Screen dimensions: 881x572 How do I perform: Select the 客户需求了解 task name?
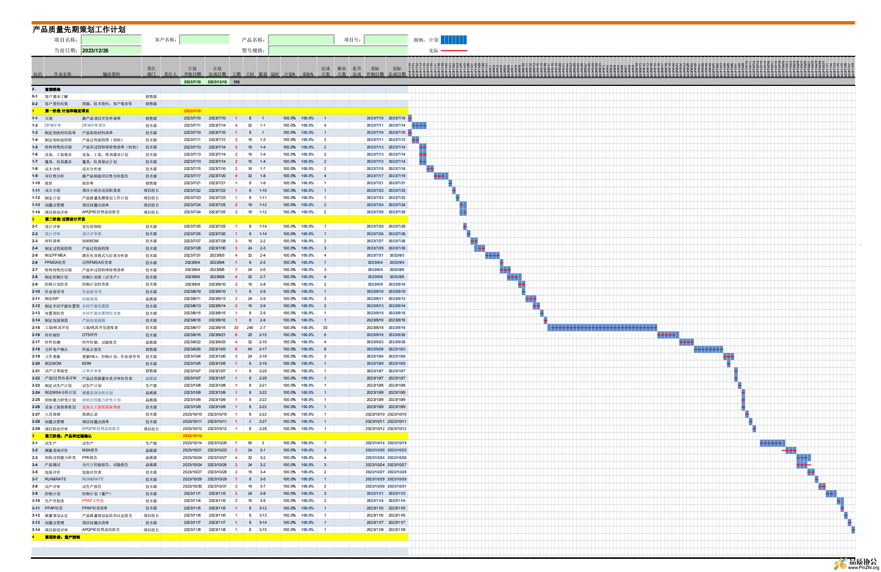pos(56,96)
